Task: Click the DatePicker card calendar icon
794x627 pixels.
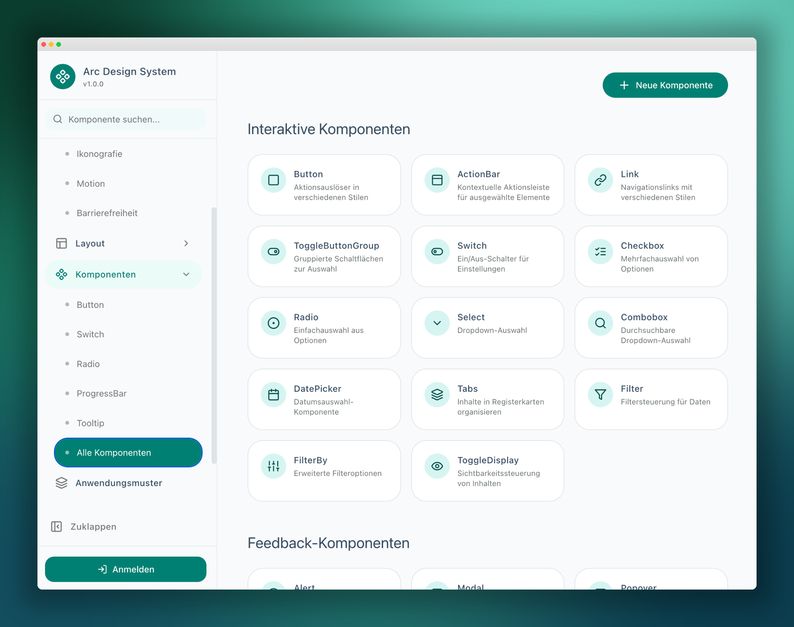Action: coord(273,394)
